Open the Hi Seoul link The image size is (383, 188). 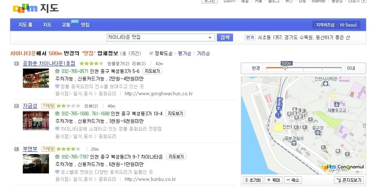pyautogui.click(x=348, y=25)
